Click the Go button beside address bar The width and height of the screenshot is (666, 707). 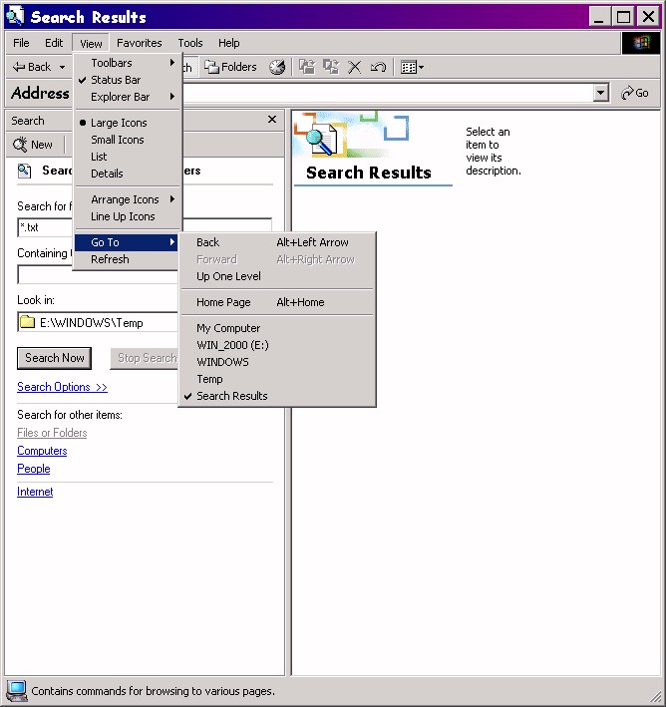(635, 93)
